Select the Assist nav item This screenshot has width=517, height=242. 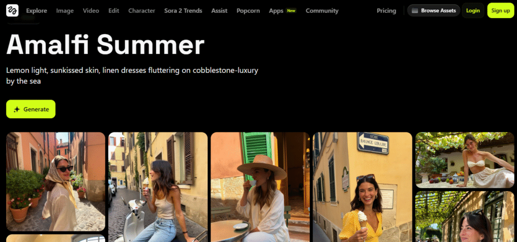[219, 11]
